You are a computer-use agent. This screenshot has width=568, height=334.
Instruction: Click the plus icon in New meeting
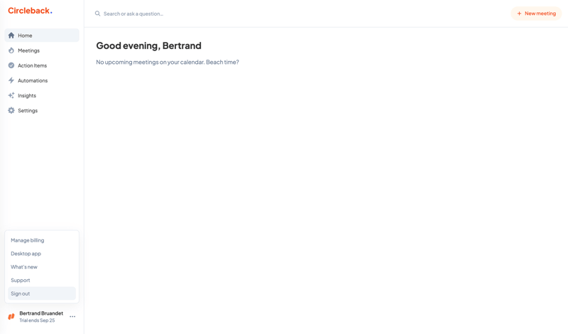(519, 14)
